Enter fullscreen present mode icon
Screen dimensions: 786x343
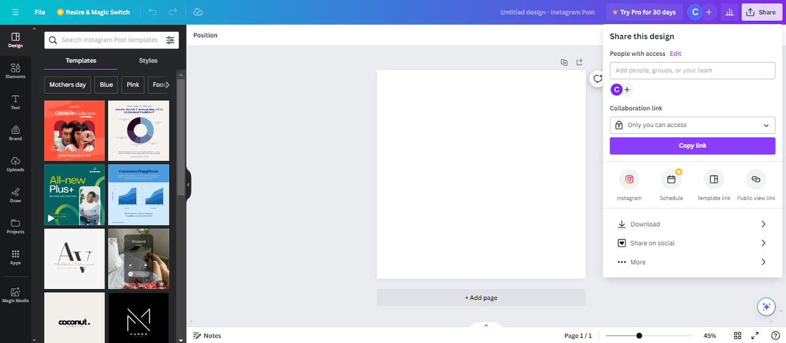[755, 336]
